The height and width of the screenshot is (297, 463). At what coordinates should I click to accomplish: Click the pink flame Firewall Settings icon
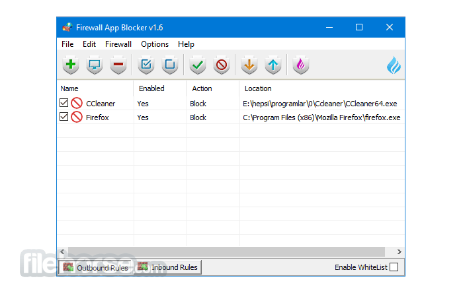(x=300, y=65)
